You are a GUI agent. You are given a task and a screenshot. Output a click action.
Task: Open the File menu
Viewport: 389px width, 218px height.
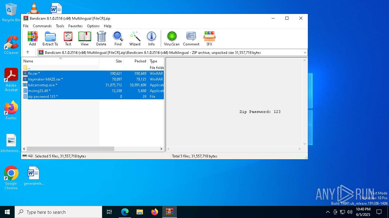pyautogui.click(x=26, y=26)
